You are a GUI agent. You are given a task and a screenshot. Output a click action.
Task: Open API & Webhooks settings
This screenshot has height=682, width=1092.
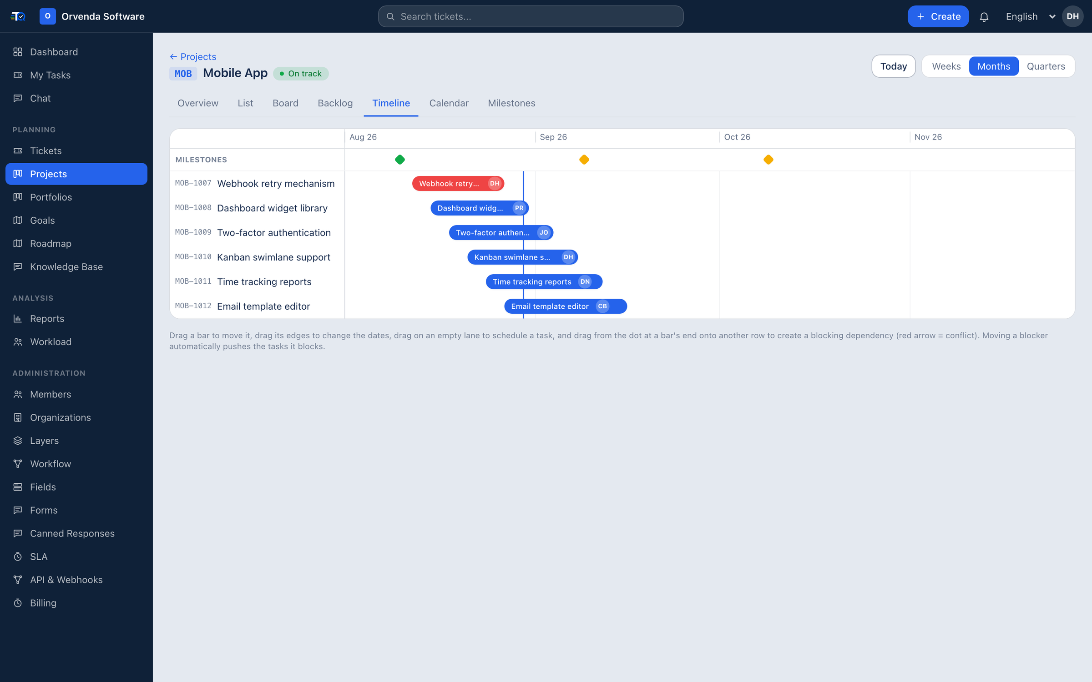click(76, 580)
